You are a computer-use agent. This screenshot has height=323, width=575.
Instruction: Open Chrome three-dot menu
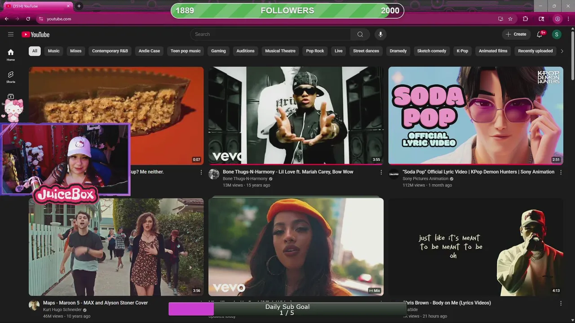(x=569, y=19)
